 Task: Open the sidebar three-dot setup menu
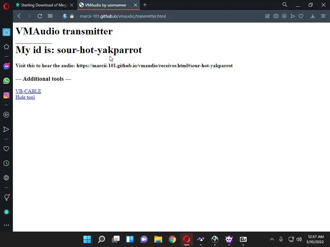(6, 225)
